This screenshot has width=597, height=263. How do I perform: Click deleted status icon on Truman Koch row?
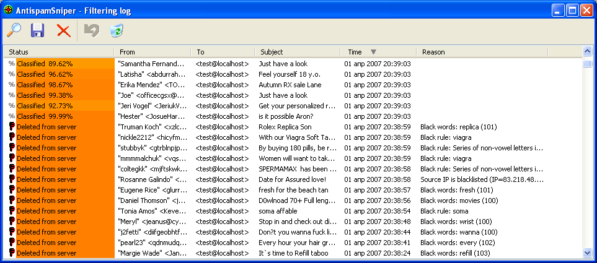(x=12, y=127)
